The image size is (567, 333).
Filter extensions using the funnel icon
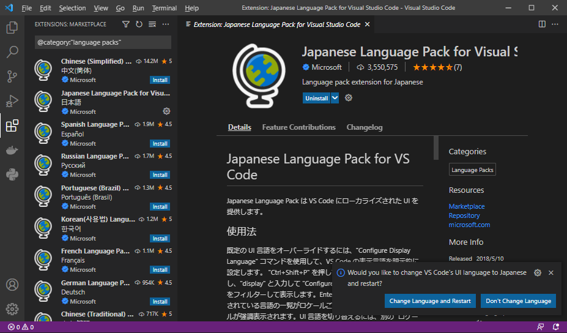(x=125, y=24)
